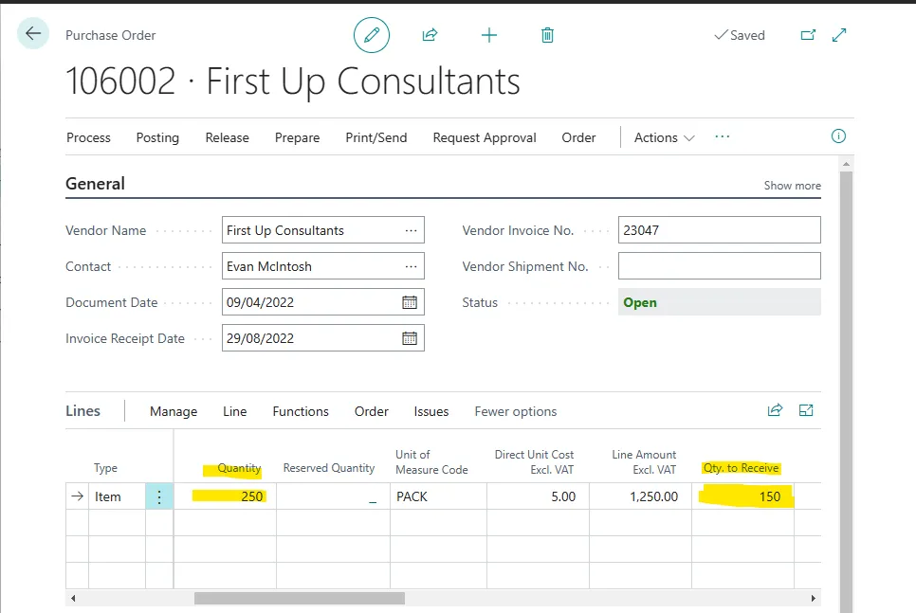Click the horizontal scrollbar thumb in Lines
916x613 pixels.
point(299,599)
